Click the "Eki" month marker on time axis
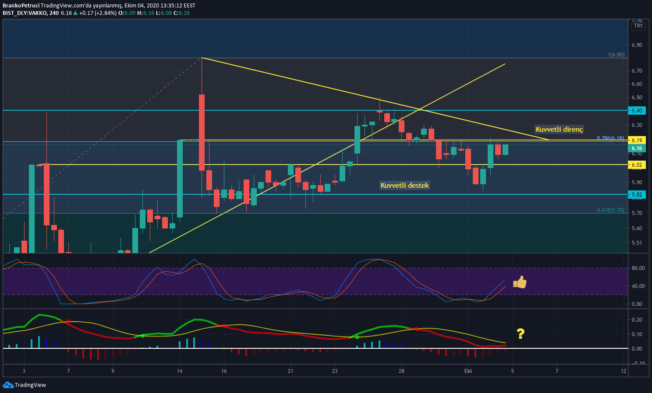The height and width of the screenshot is (393, 652). coord(468,371)
